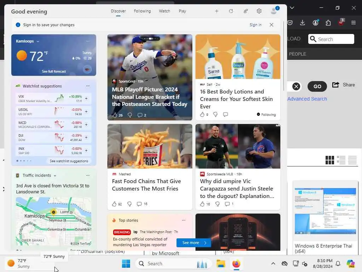Open Windows Start menu
The image size is (362, 272).
126,263
